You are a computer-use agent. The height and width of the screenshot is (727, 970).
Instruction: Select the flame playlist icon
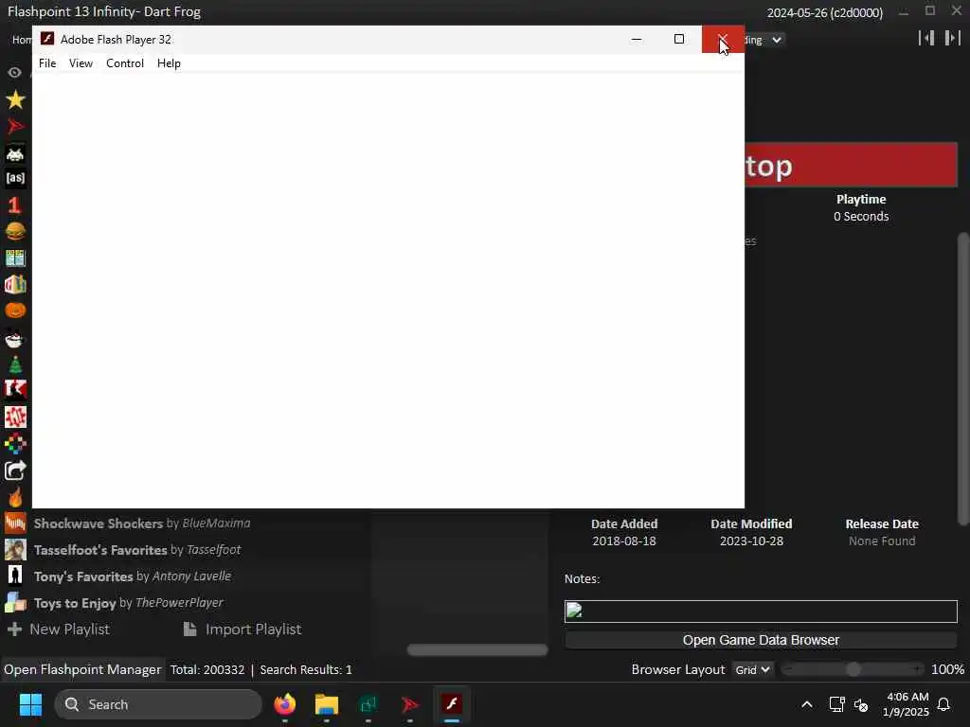(x=15, y=497)
